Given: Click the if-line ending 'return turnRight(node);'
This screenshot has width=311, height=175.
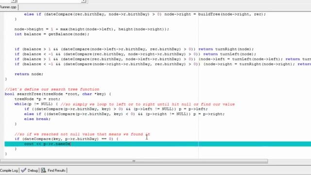Looking at the screenshot, I should click(134, 49).
